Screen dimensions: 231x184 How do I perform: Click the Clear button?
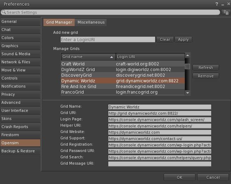(x=165, y=39)
